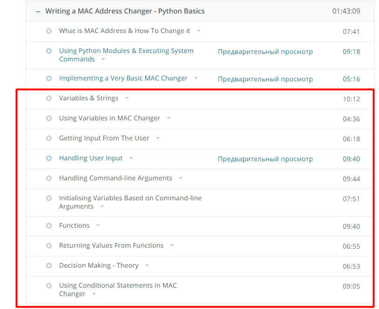Open 'Handling User Input' lecture title
379x309 pixels.
click(91, 158)
